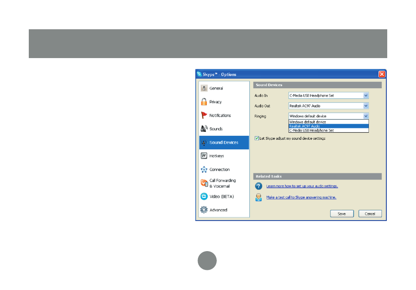416x290 pixels.
Task: Click Make a test call to Skype answering machine
Action: (x=301, y=197)
